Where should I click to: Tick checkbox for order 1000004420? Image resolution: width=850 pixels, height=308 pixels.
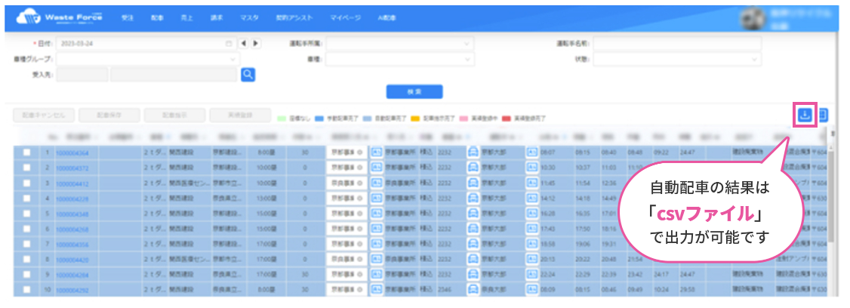pyautogui.click(x=26, y=259)
